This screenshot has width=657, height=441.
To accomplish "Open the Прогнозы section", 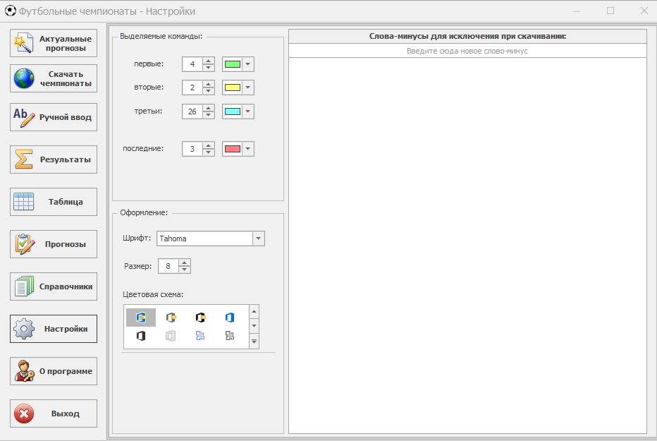I will pos(54,244).
